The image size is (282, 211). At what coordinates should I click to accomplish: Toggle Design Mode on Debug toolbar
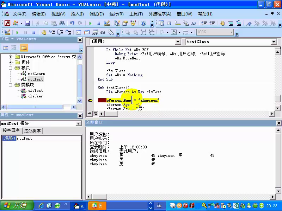pos(7,32)
